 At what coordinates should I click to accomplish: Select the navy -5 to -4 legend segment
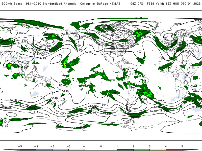click(x=28, y=150)
